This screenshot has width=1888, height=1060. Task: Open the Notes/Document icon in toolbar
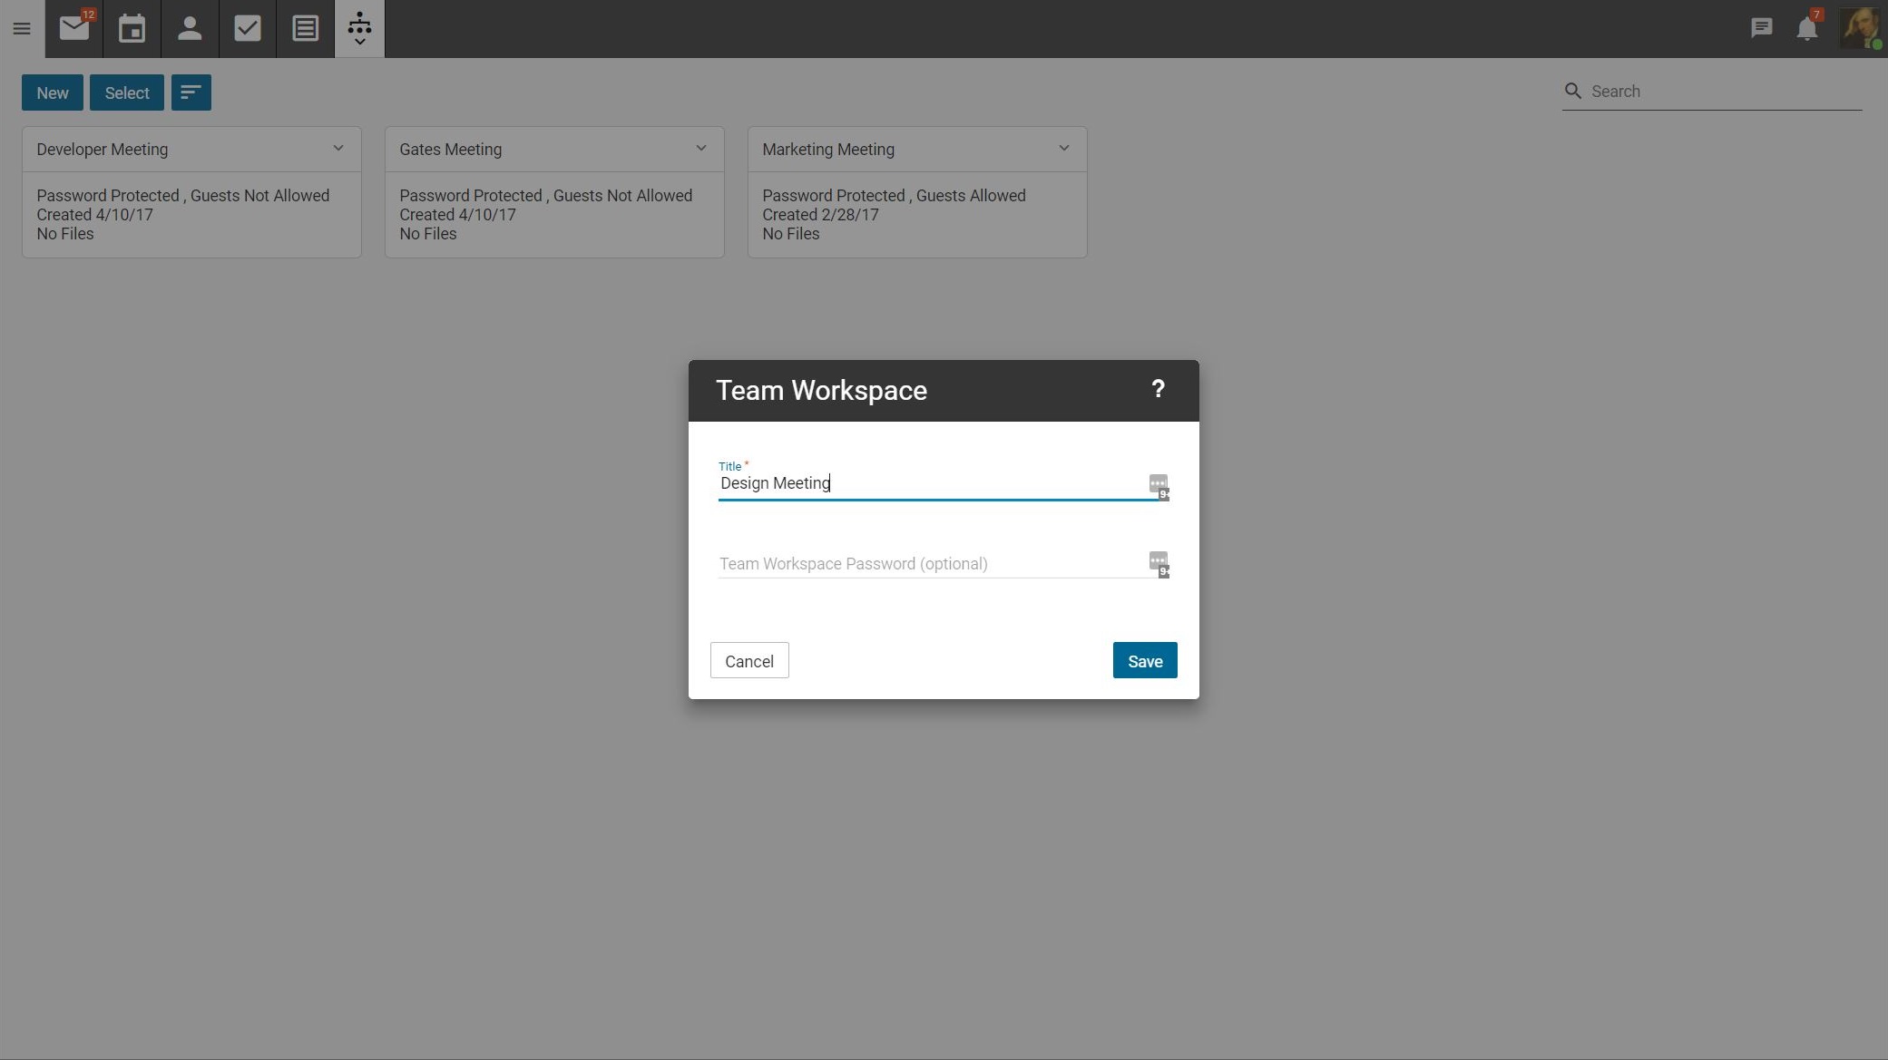(x=303, y=27)
